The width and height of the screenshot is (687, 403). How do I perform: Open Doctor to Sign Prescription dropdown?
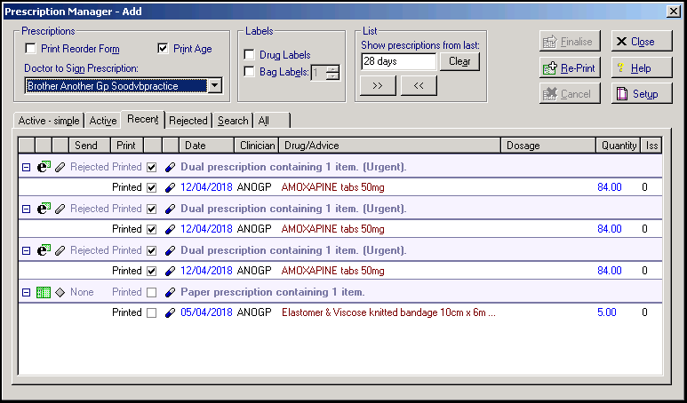point(214,86)
